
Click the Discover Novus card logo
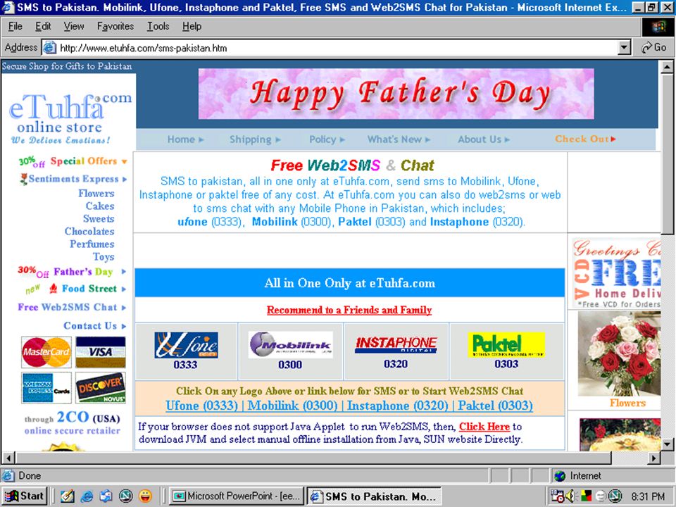coord(101,387)
